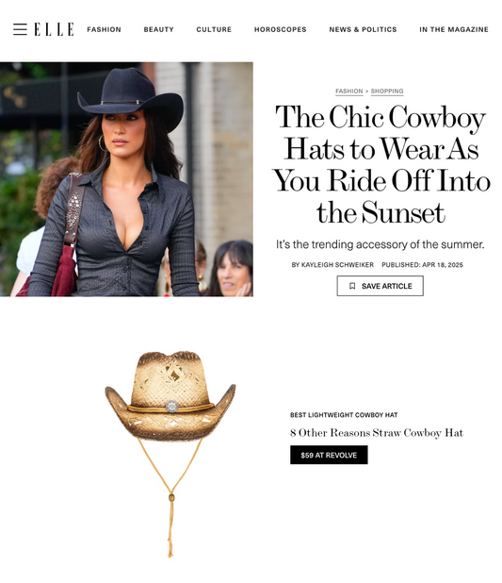Open the Fashion menu item

(x=104, y=29)
